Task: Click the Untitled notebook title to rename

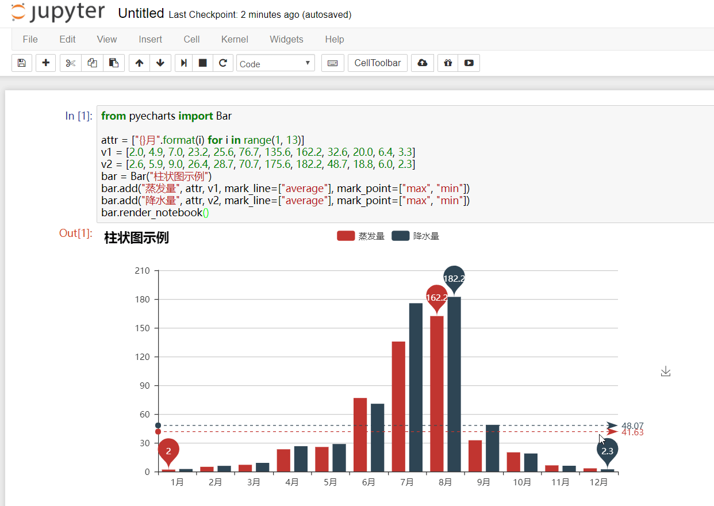Action: coord(141,13)
